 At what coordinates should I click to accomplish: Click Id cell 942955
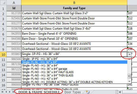pos(14,34)
